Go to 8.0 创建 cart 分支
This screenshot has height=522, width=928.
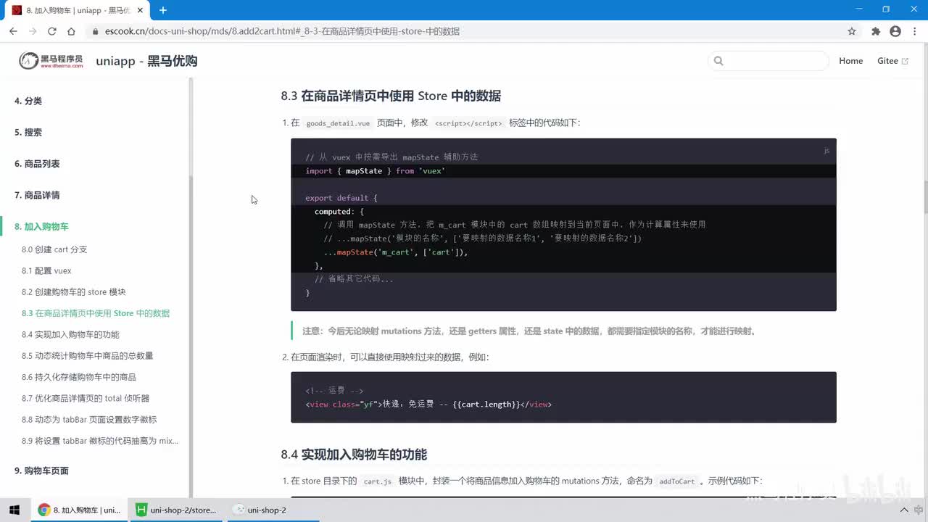(x=54, y=249)
